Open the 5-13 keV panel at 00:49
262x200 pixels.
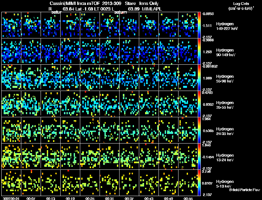point(168,182)
